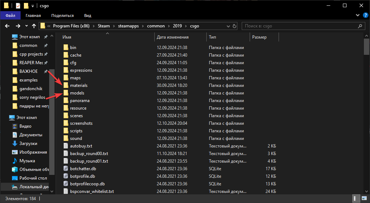This screenshot has width=370, height=203.
Task: Click the quick access new folder icon
Action: point(26,6)
